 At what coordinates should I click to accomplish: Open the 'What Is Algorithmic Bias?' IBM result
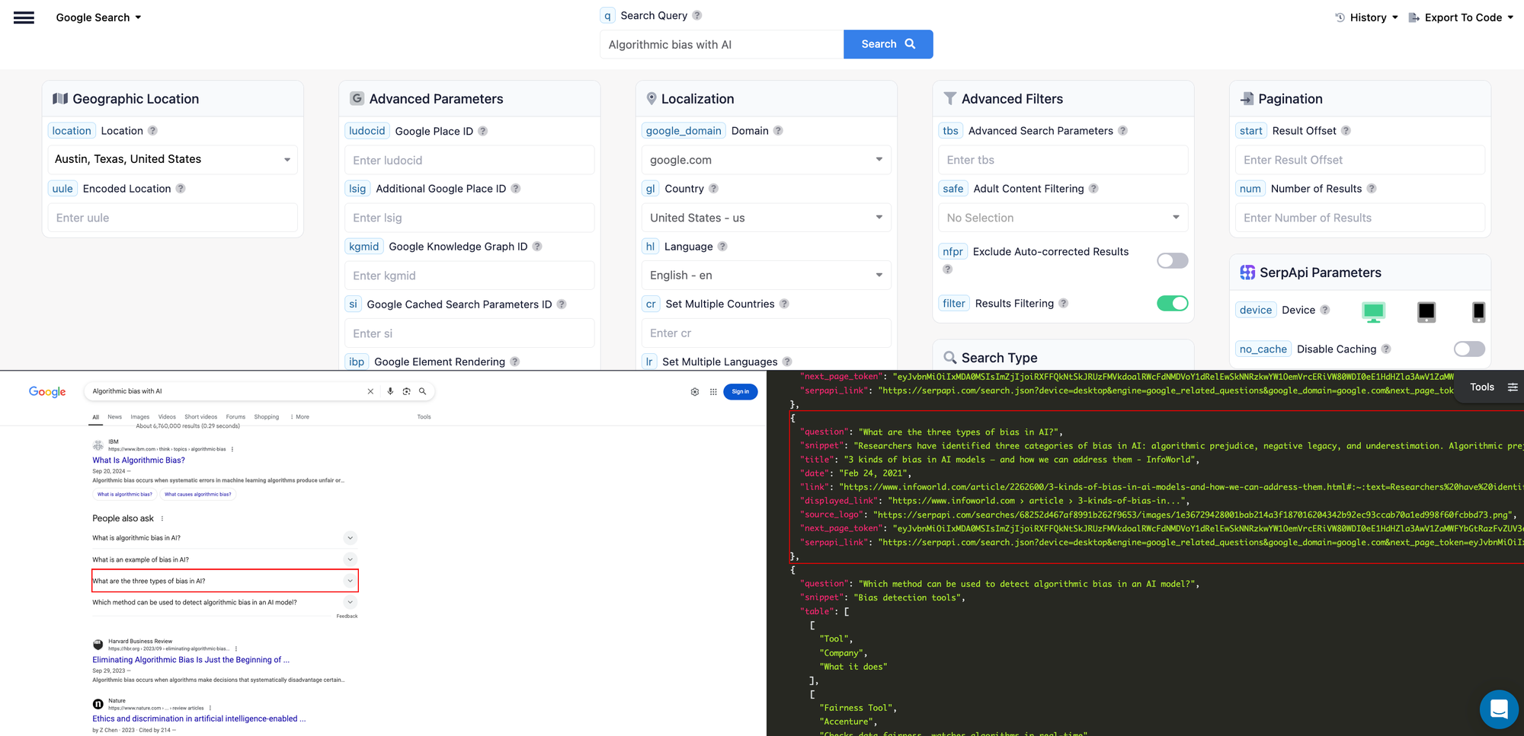139,460
